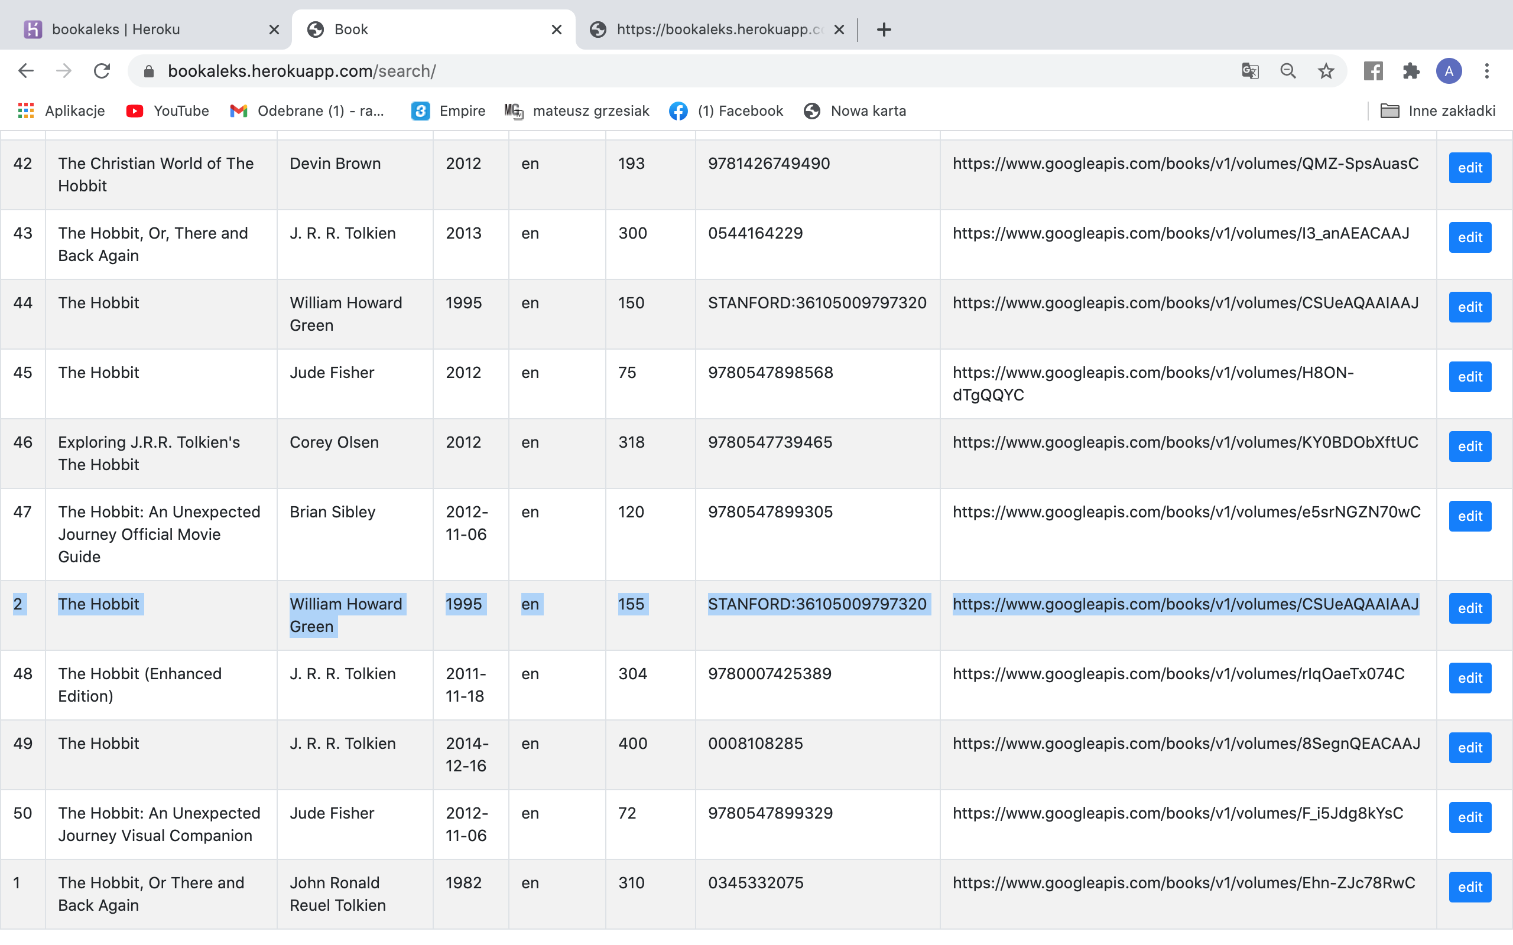Open the Extensions puzzle piece menu
1513x945 pixels.
pos(1411,71)
